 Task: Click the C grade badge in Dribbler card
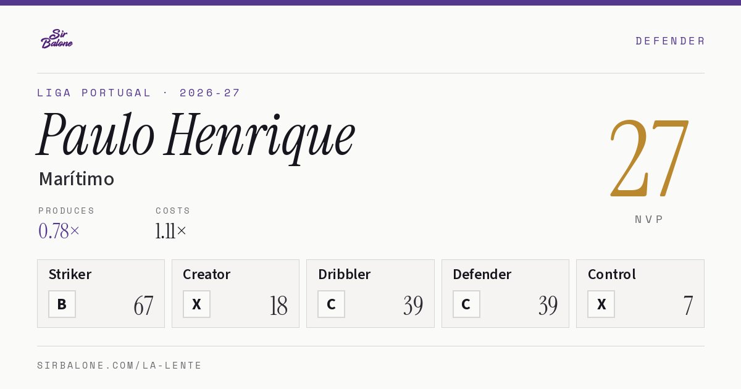[x=331, y=304]
